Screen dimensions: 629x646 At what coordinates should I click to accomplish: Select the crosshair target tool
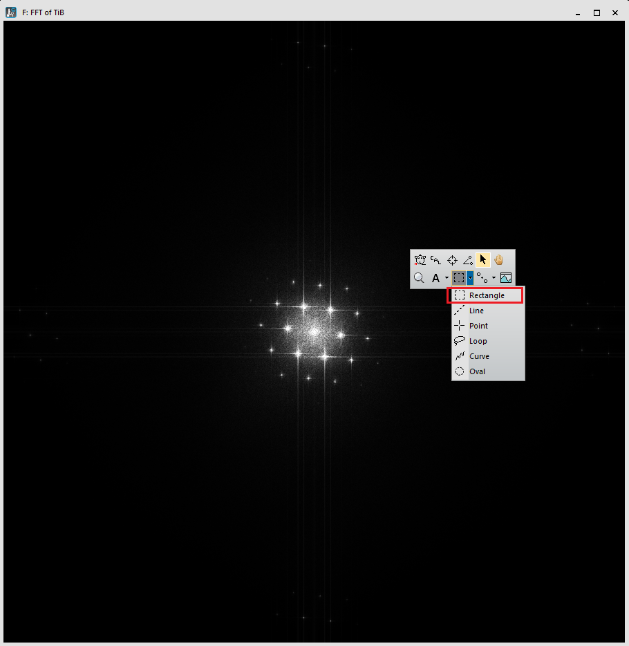(452, 260)
